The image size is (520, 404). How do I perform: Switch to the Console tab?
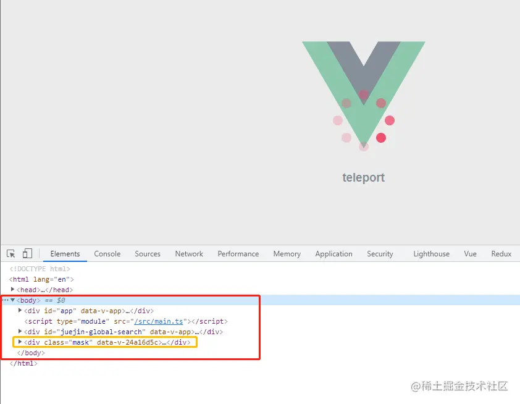pyautogui.click(x=107, y=254)
